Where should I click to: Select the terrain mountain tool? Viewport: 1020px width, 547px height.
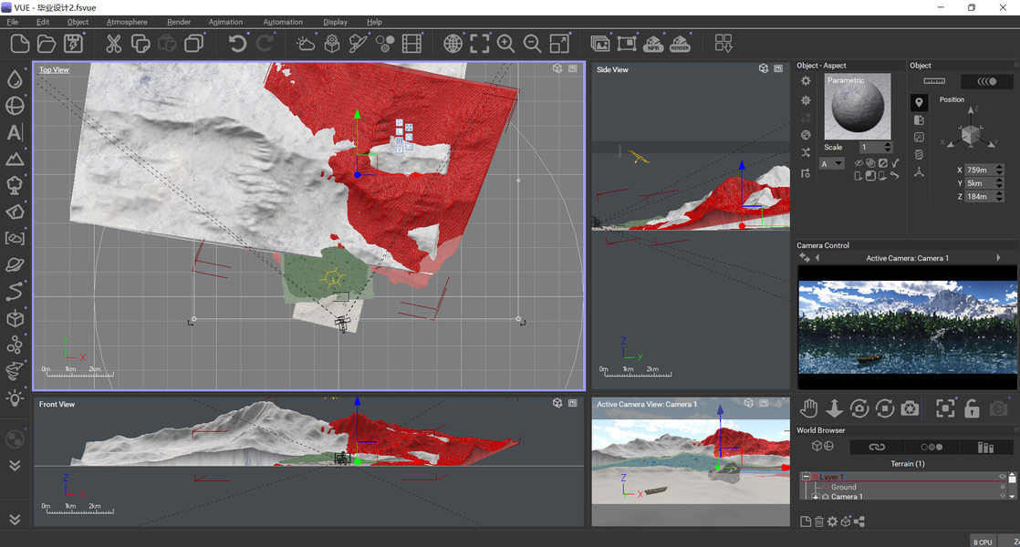click(15, 159)
